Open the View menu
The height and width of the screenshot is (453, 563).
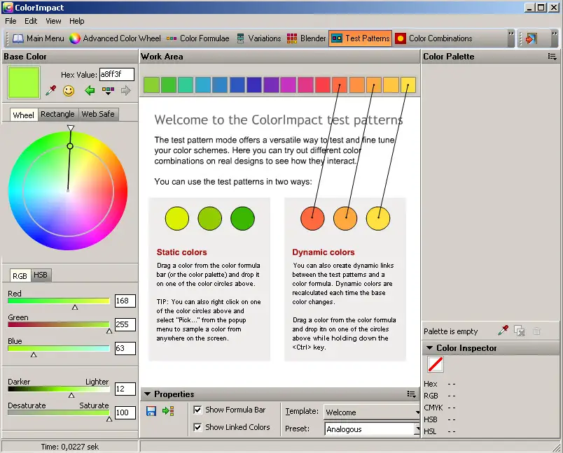(x=53, y=21)
